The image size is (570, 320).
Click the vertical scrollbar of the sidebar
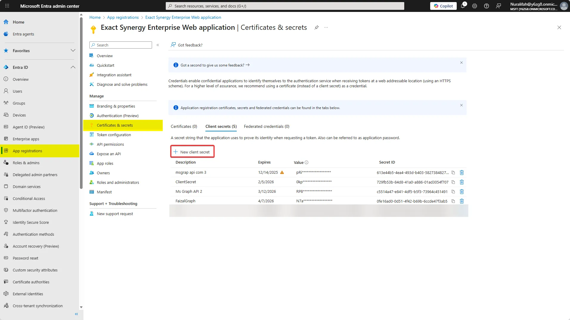point(81,104)
